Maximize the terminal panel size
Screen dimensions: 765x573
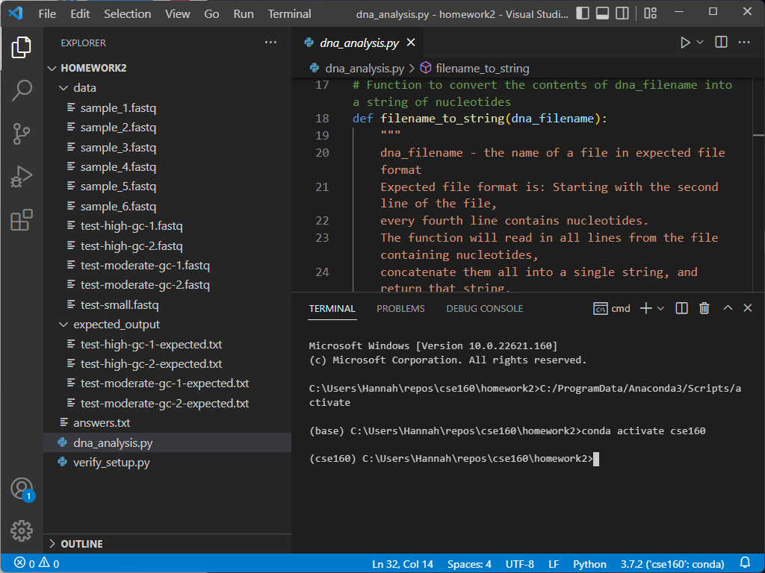pos(727,308)
